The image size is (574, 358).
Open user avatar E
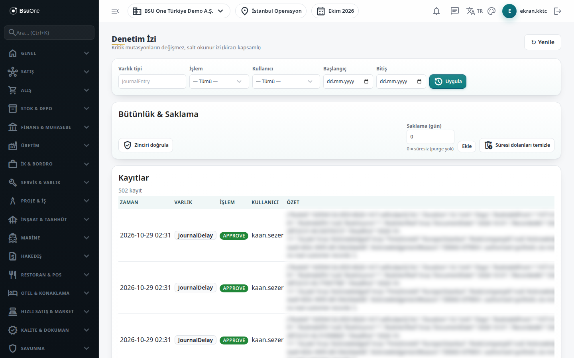coord(509,11)
